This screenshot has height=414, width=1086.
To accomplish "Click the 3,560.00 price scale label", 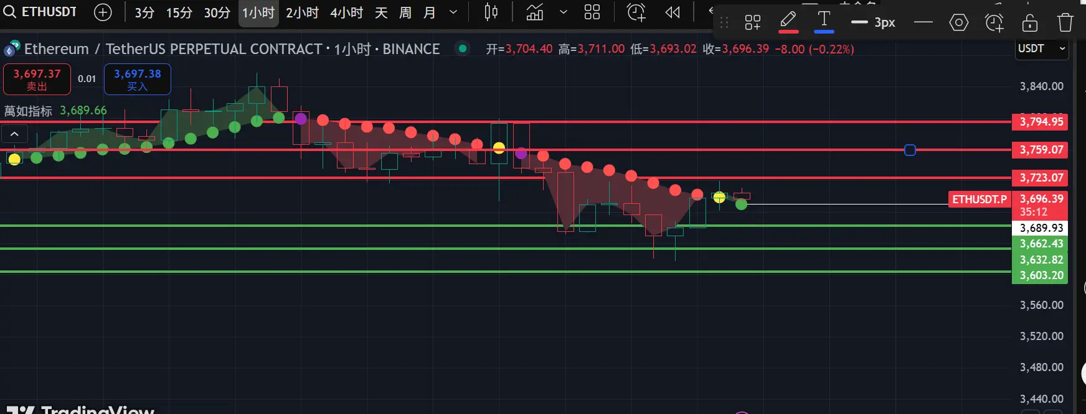I will coord(1041,305).
